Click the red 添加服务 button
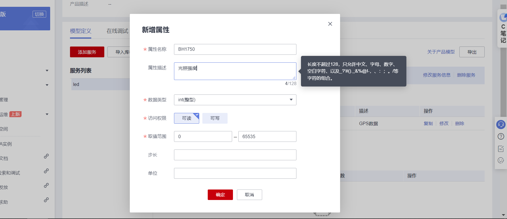 tap(87, 52)
